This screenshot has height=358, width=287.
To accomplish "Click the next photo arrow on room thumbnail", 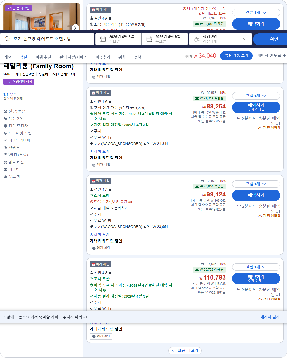I will pos(75,28).
